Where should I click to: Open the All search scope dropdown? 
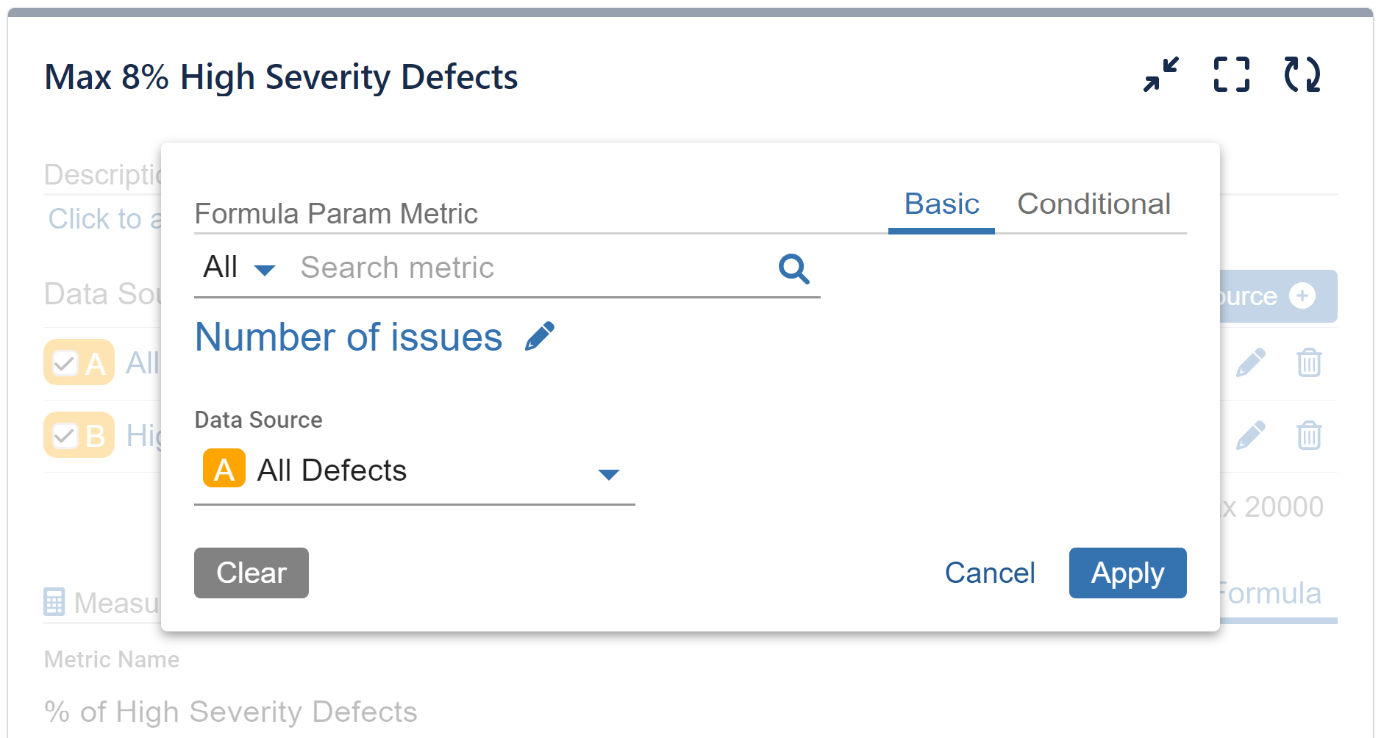pyautogui.click(x=238, y=268)
